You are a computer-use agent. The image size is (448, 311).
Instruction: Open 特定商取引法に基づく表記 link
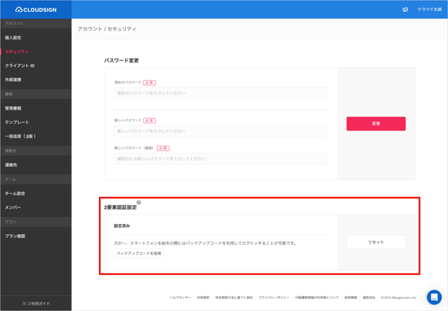pos(234,298)
